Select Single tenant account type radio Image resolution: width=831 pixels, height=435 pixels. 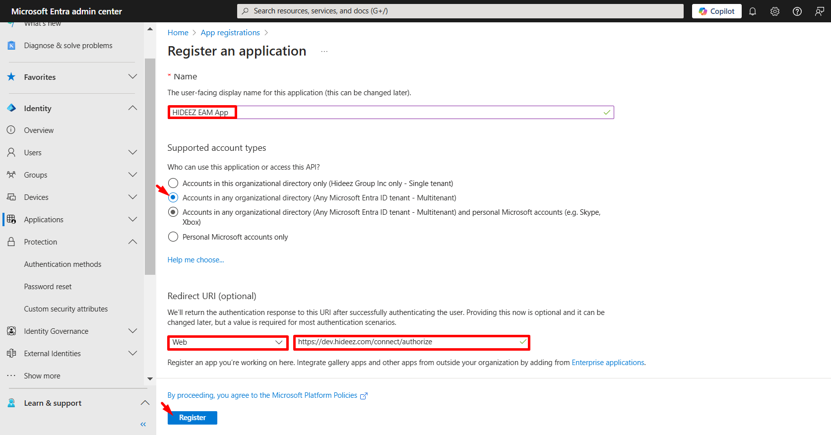pos(173,184)
